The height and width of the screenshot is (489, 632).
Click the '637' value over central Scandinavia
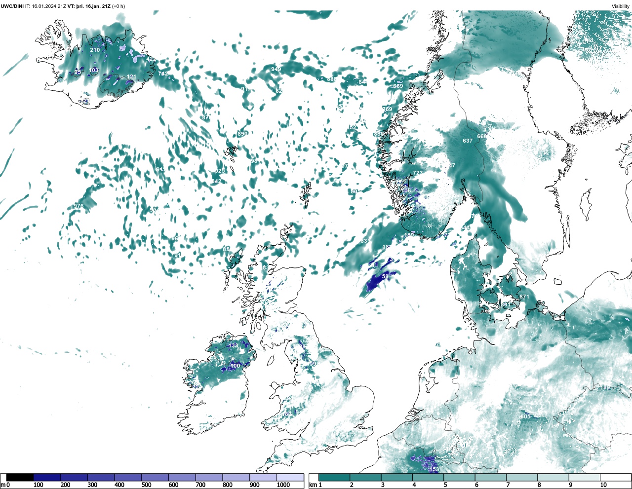(x=468, y=141)
